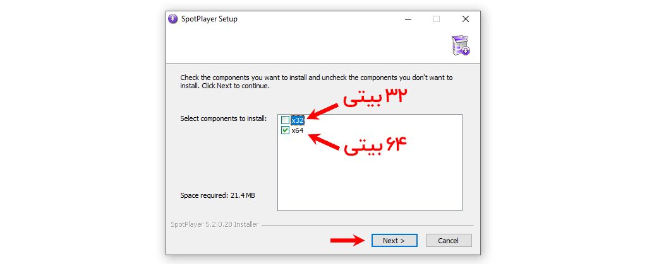Click the "SpotPlayer Setup" title text
647x264 pixels.
210,19
